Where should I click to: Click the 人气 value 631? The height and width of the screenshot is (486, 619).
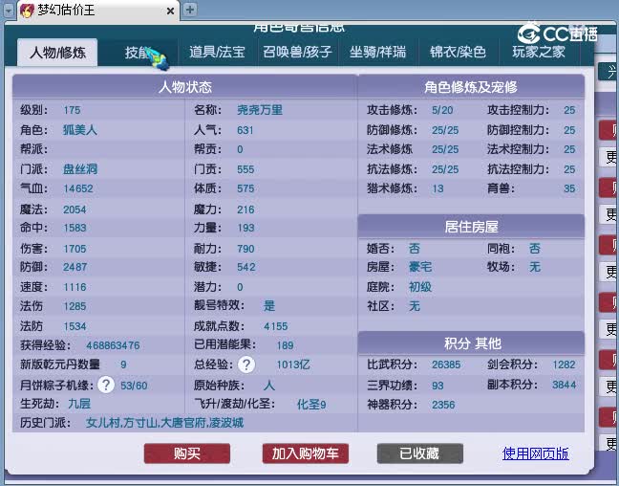[x=245, y=130]
